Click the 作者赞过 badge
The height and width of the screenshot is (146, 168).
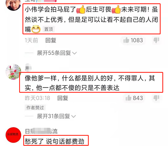pyautogui.click(x=35, y=107)
